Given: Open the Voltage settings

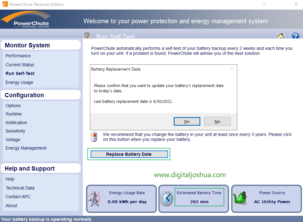Looking at the screenshot, I should tap(13, 140).
